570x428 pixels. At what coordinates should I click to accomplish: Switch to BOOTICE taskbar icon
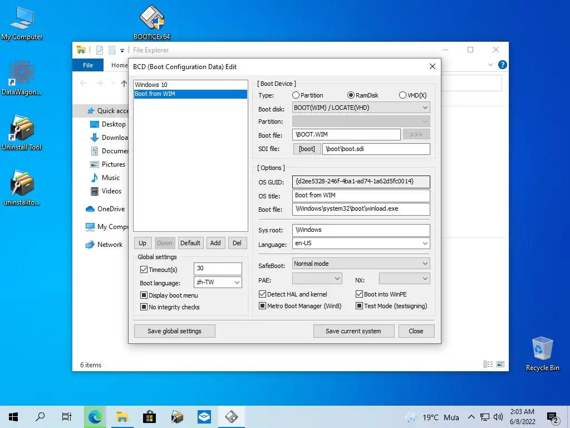point(232,417)
